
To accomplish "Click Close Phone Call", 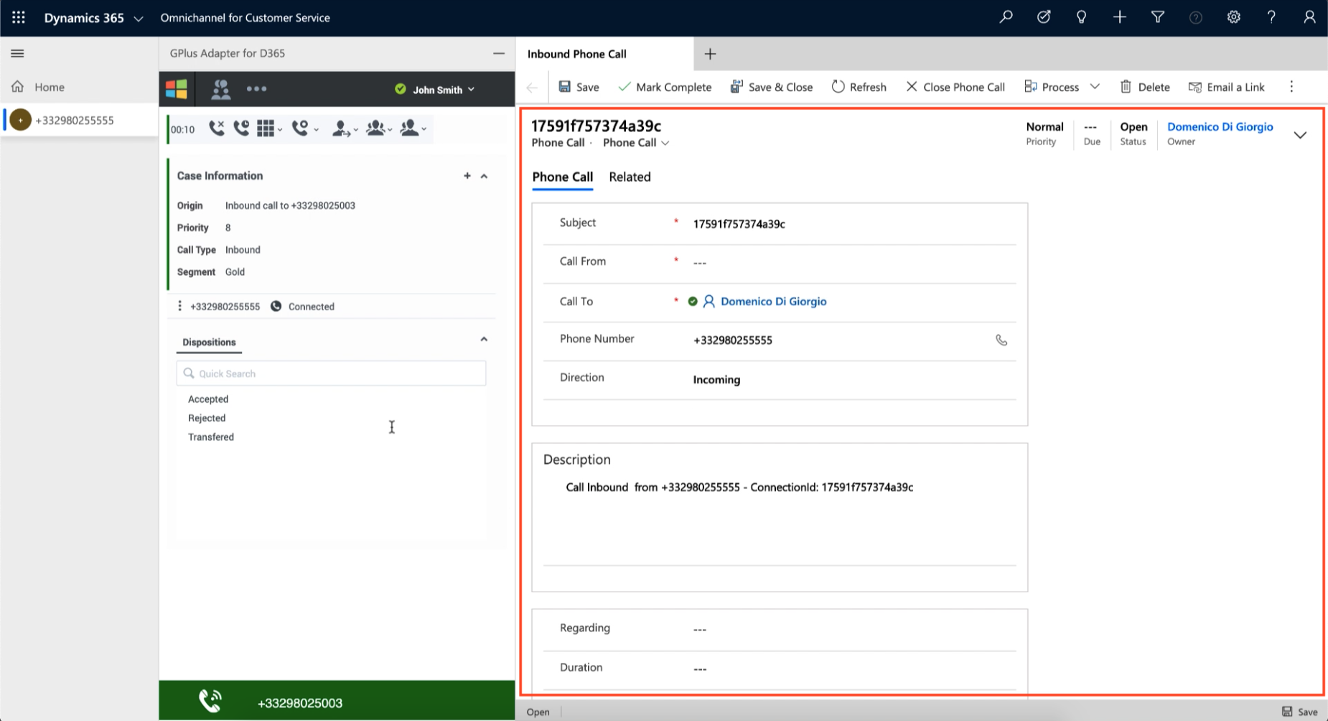I will 955,87.
